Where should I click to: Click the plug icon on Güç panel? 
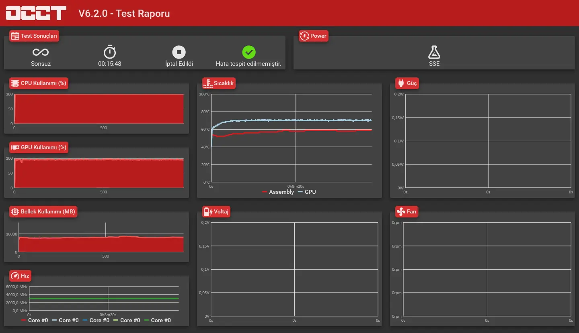401,83
